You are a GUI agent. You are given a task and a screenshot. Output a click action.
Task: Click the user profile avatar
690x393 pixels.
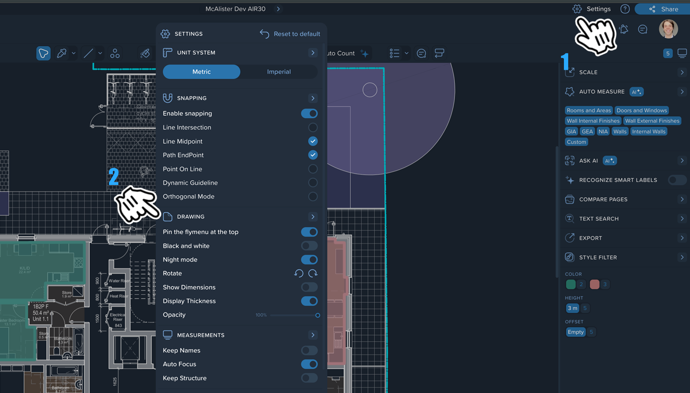click(668, 29)
